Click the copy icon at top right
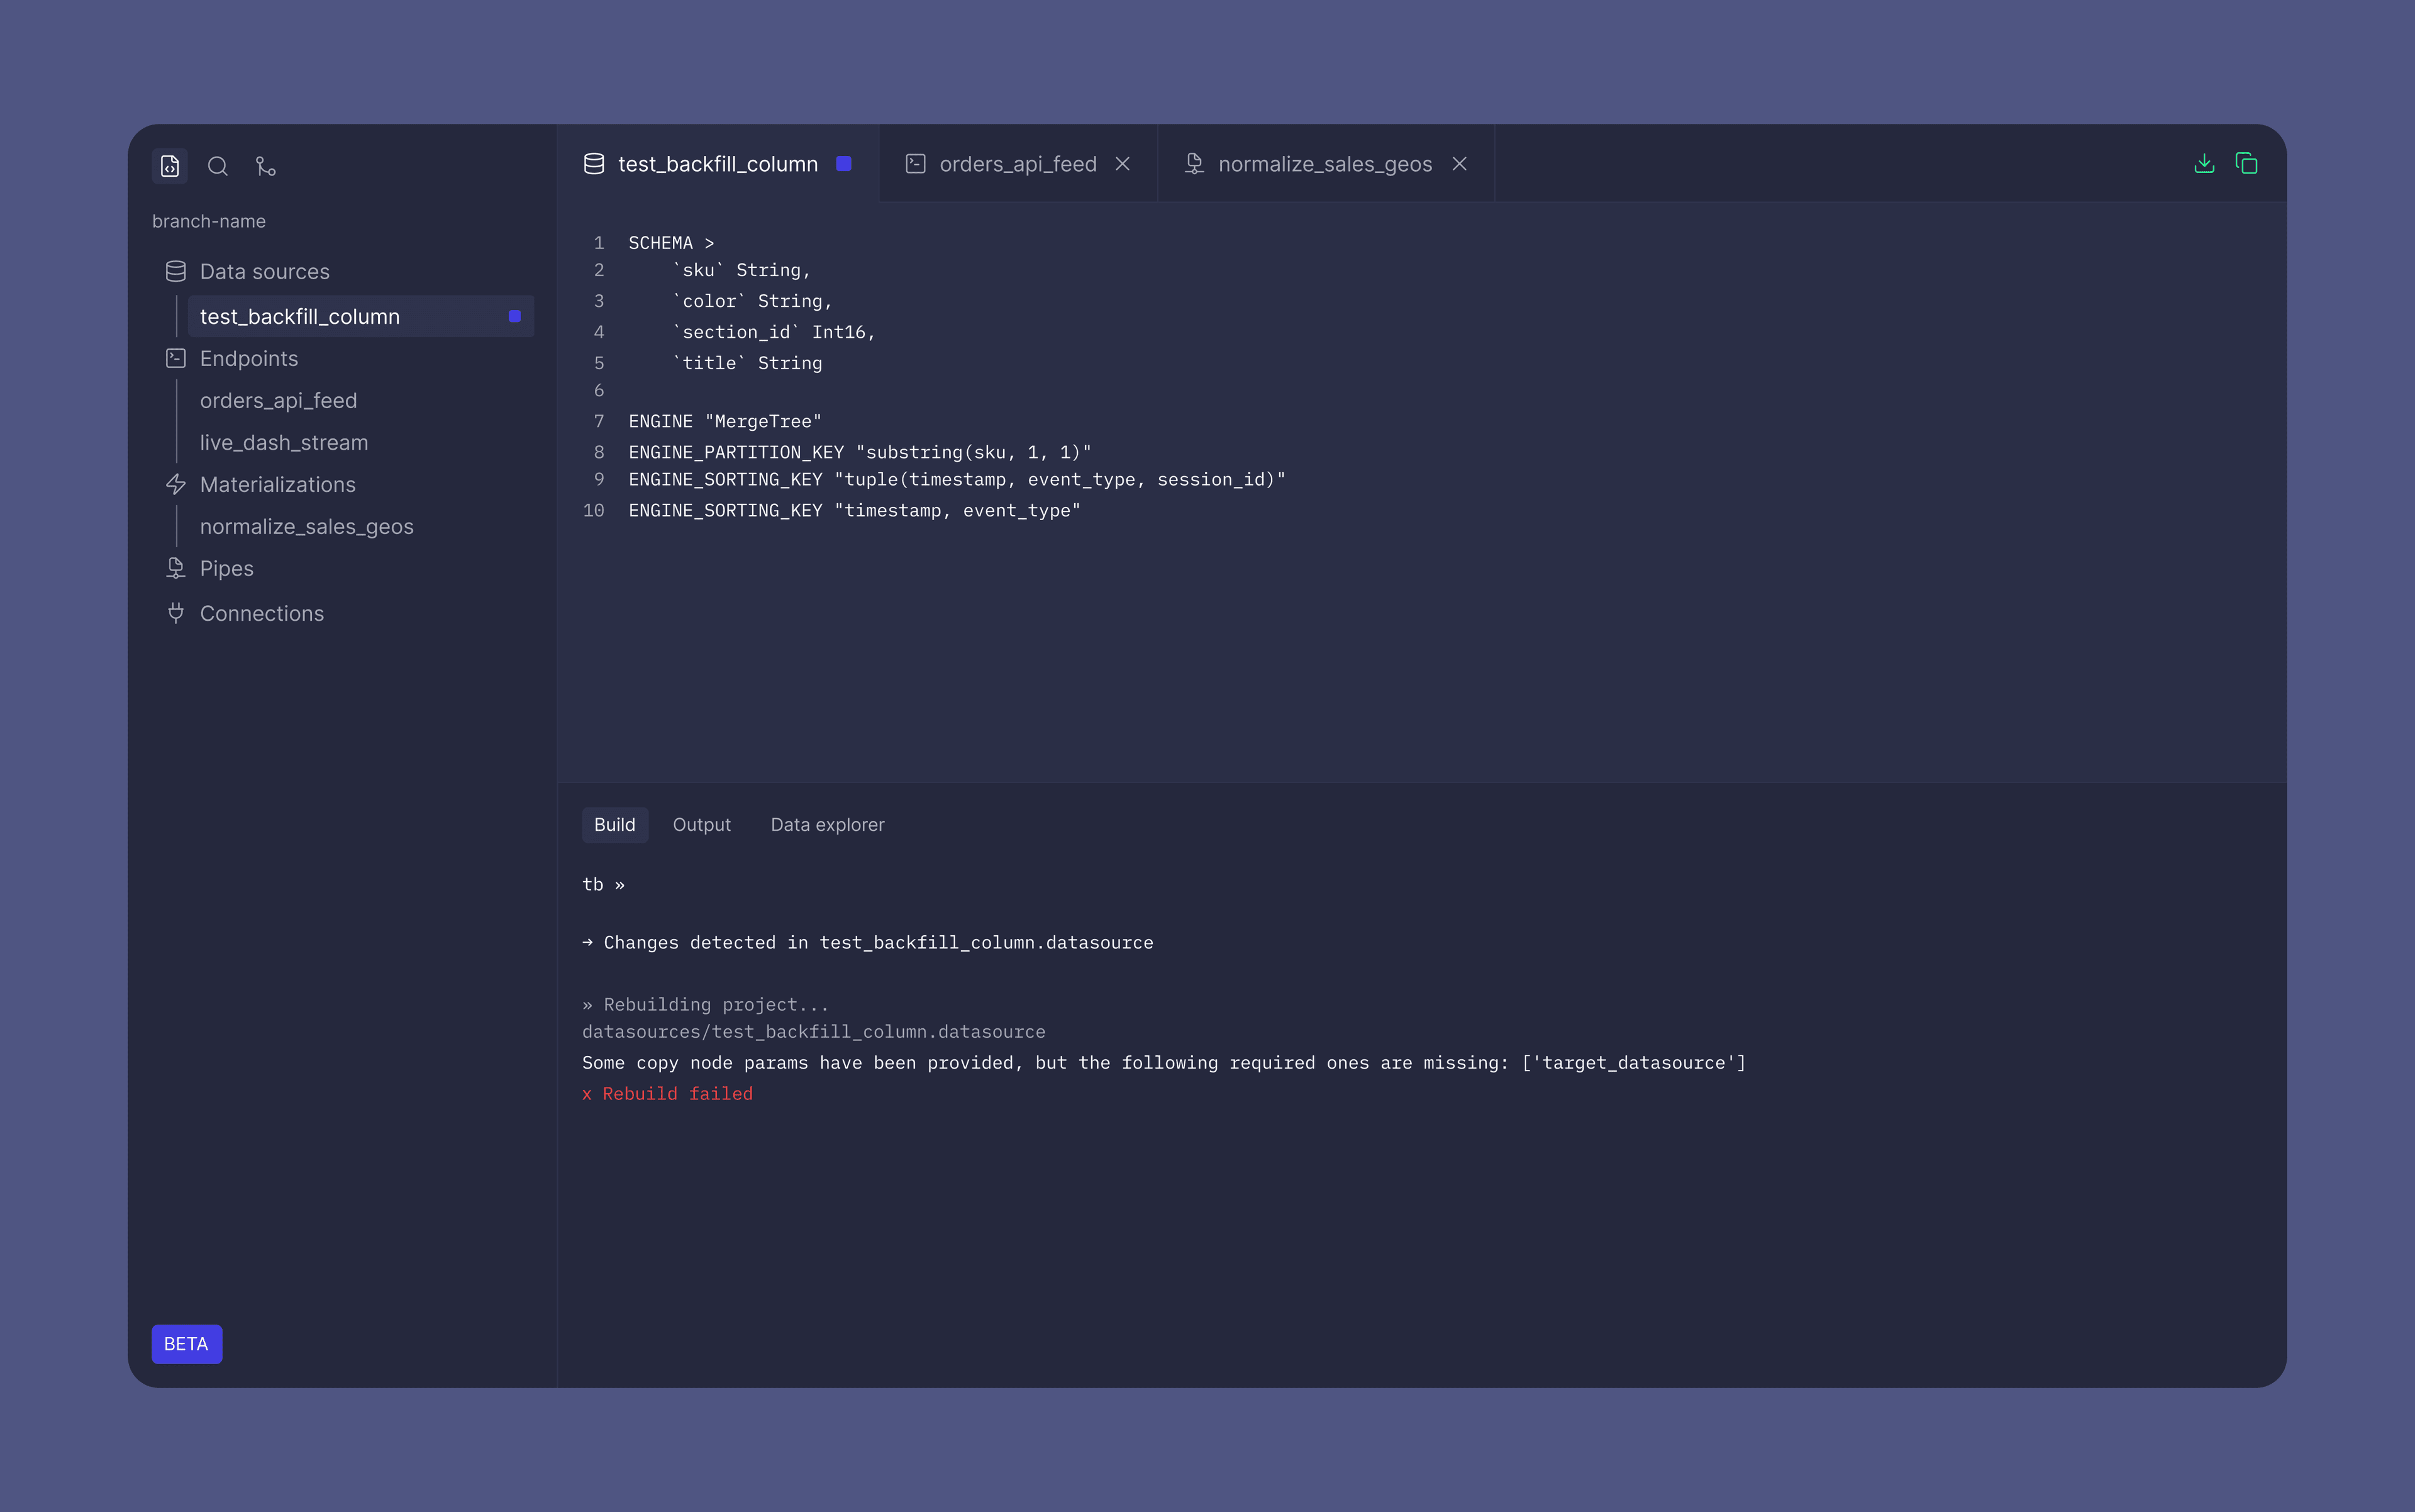Image resolution: width=2415 pixels, height=1512 pixels. (x=2247, y=163)
